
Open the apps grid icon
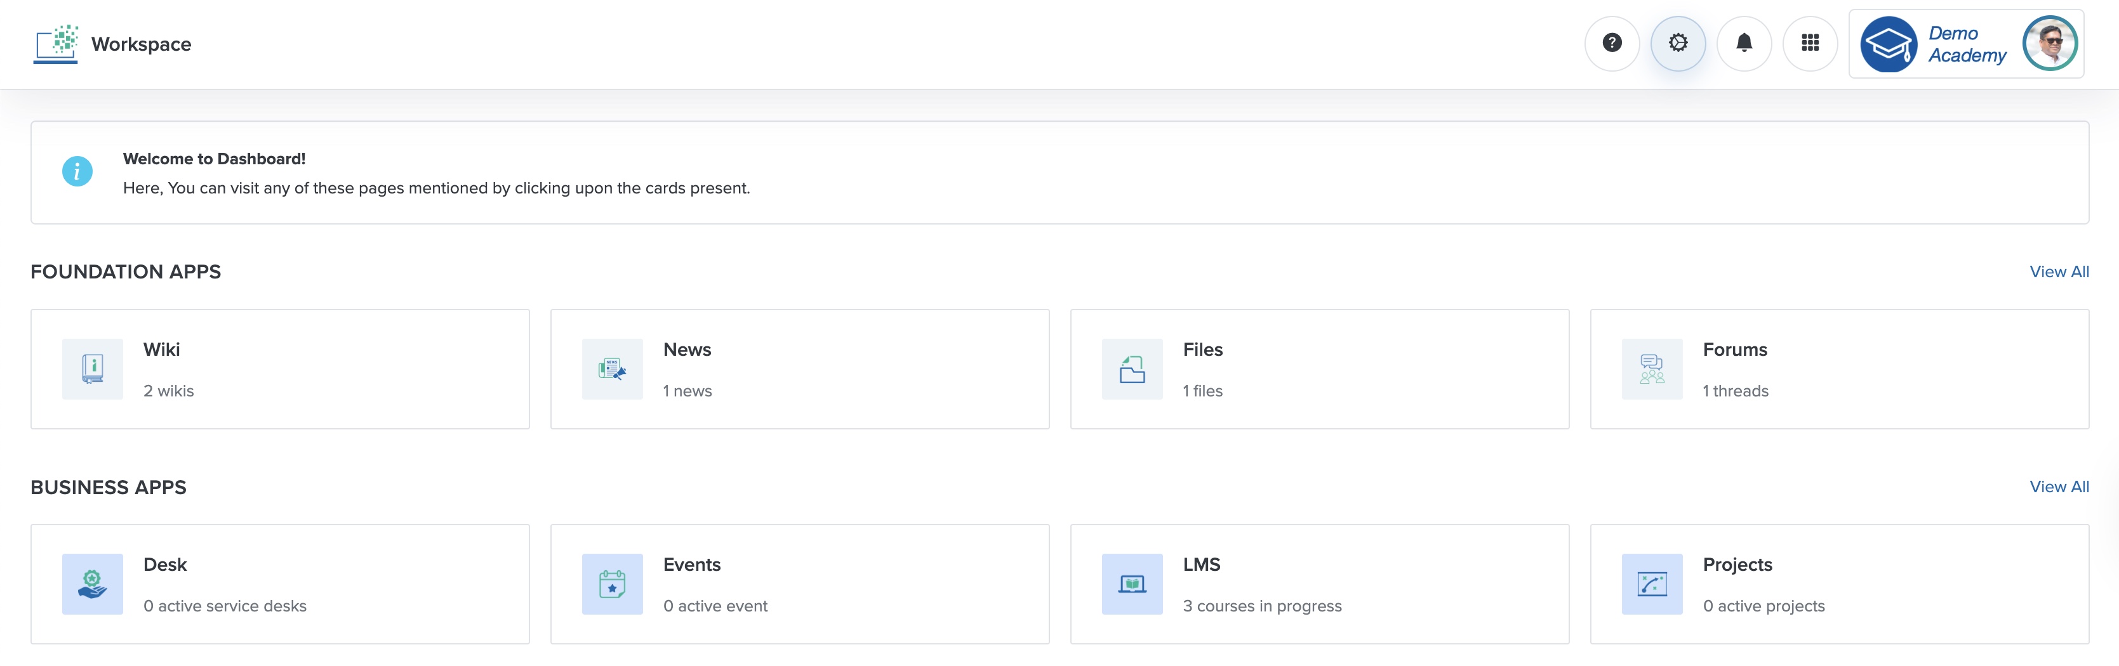(x=1810, y=44)
